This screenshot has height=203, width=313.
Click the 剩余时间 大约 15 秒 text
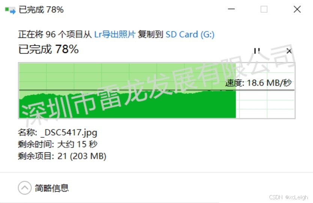coord(58,144)
